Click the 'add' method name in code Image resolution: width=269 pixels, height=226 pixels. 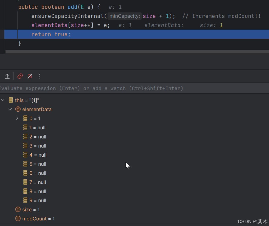click(x=72, y=7)
